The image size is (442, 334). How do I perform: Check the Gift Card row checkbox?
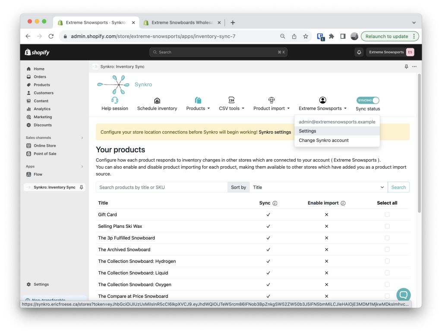[387, 214]
